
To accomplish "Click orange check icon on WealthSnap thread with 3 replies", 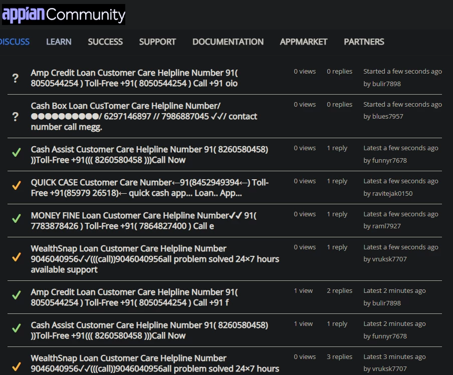I will [x=17, y=366].
